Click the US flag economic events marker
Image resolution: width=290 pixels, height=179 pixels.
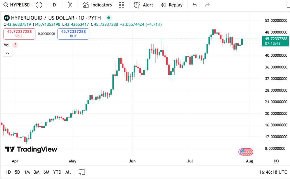(244, 152)
